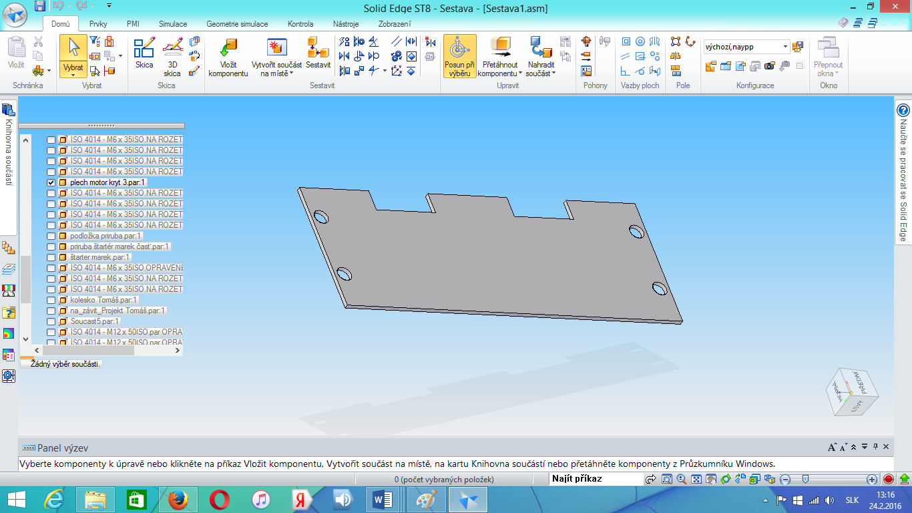Image resolution: width=912 pixels, height=513 pixels.
Task: Open Firefox from the Windows taskbar
Action: [178, 500]
